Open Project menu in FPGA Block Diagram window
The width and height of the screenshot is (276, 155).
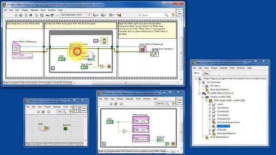click(x=120, y=99)
